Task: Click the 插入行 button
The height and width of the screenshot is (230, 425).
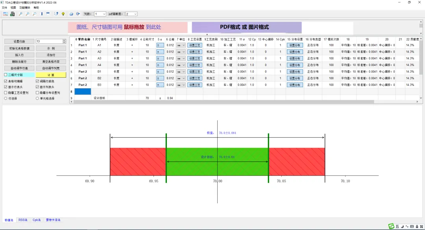Action: [x=19, y=55]
